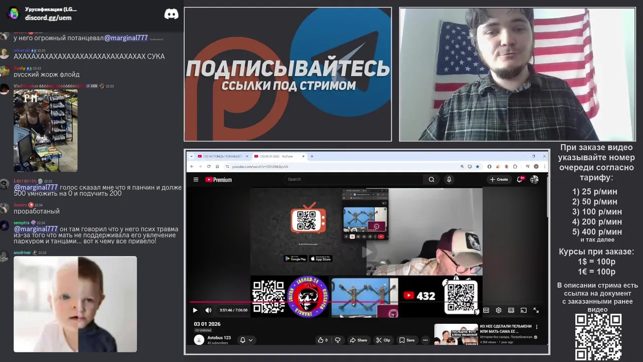Open the YouTube Create menu

pos(499,179)
